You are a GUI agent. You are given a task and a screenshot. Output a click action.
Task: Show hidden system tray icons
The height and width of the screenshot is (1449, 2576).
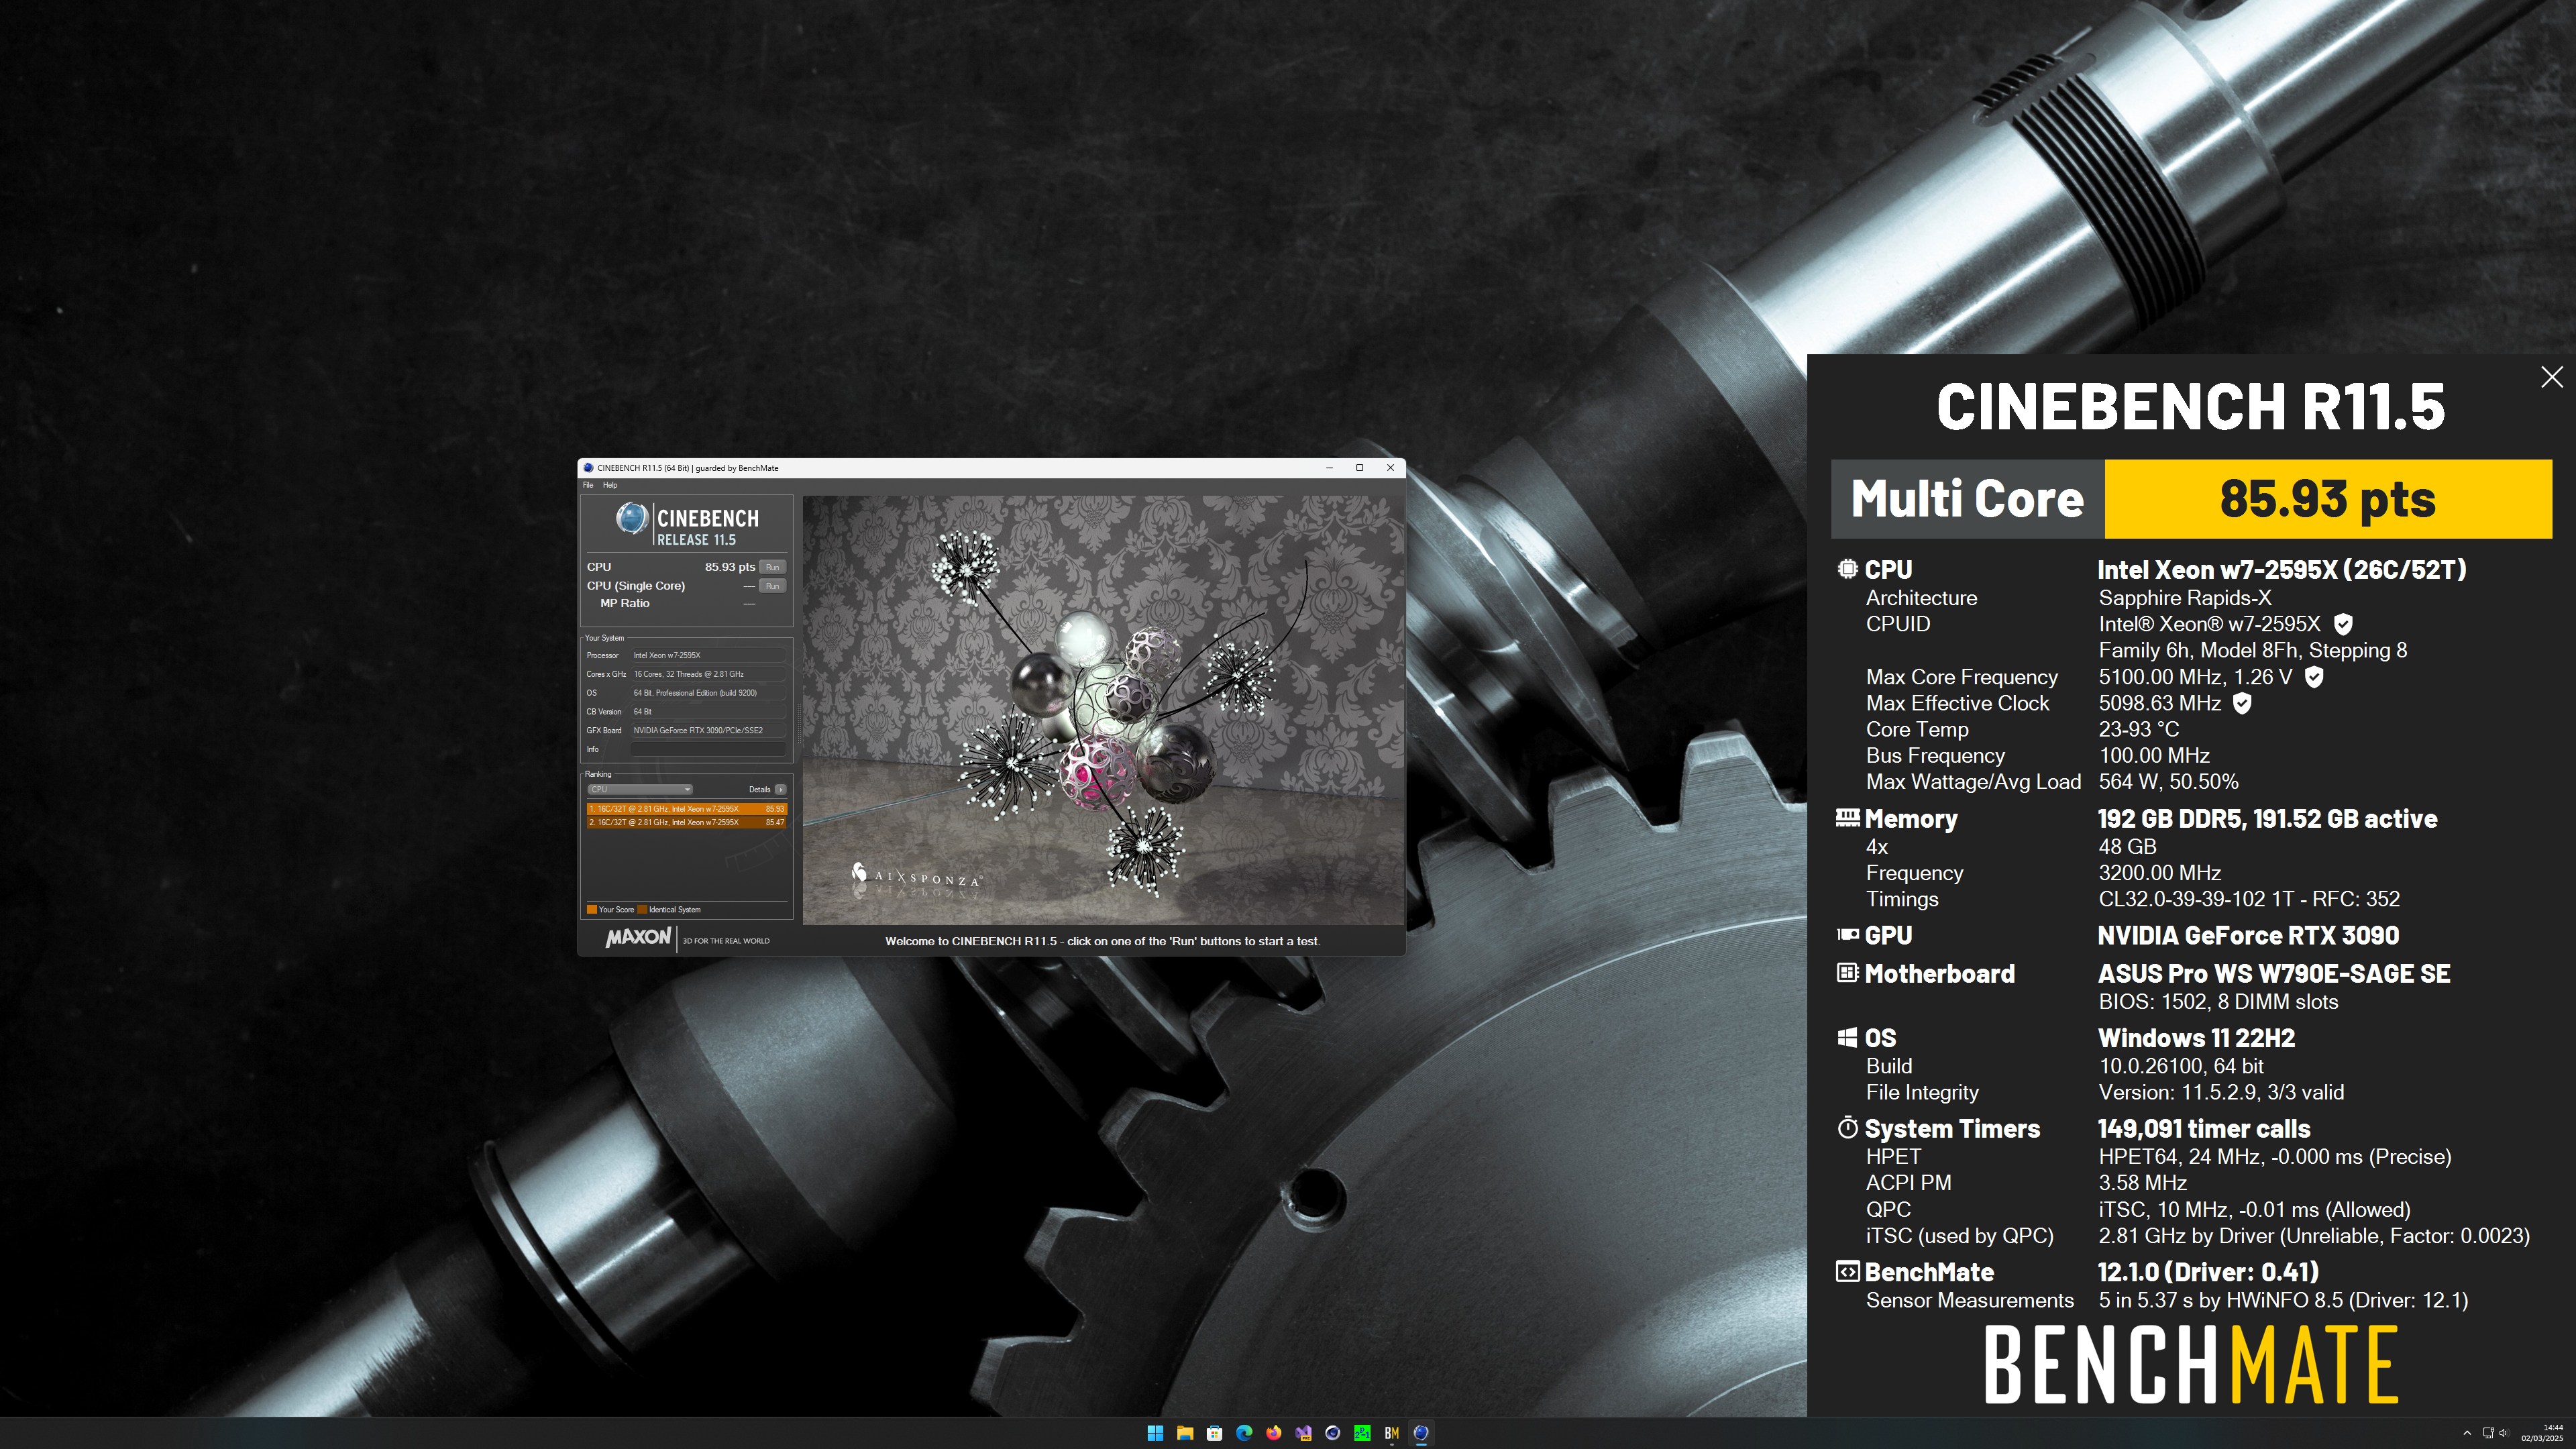point(2467,1433)
